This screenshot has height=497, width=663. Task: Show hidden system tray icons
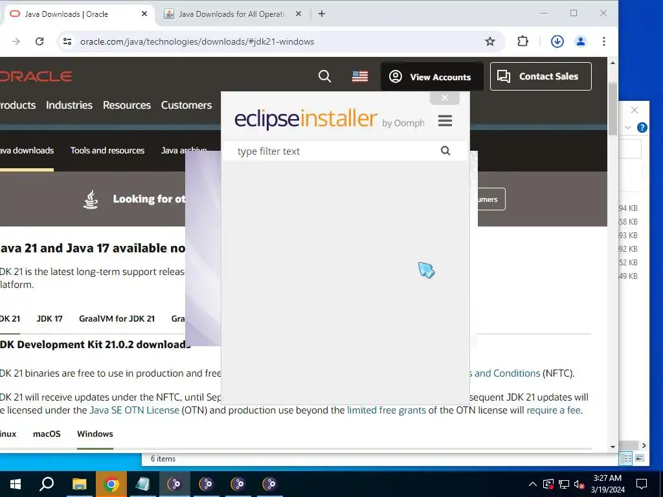point(533,484)
